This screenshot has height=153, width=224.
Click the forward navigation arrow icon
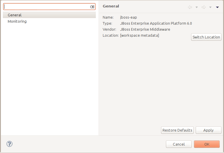click(204, 7)
